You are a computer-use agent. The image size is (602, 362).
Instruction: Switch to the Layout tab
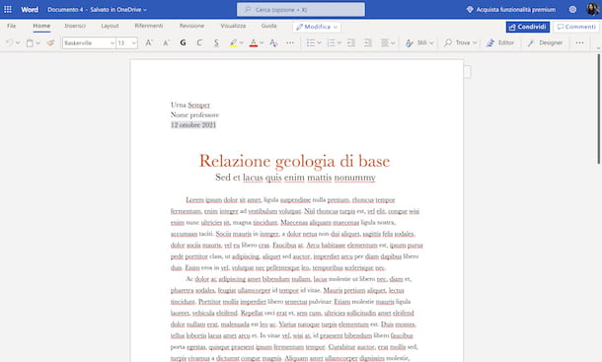(110, 26)
